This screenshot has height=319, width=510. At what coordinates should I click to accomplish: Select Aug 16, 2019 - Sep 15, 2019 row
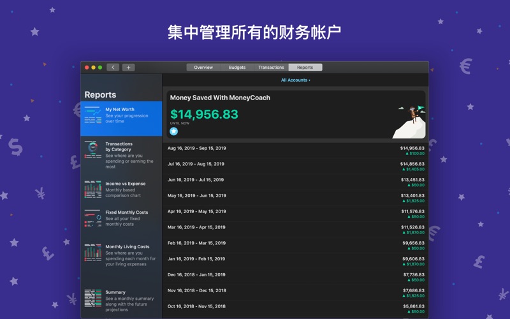tap(296, 151)
